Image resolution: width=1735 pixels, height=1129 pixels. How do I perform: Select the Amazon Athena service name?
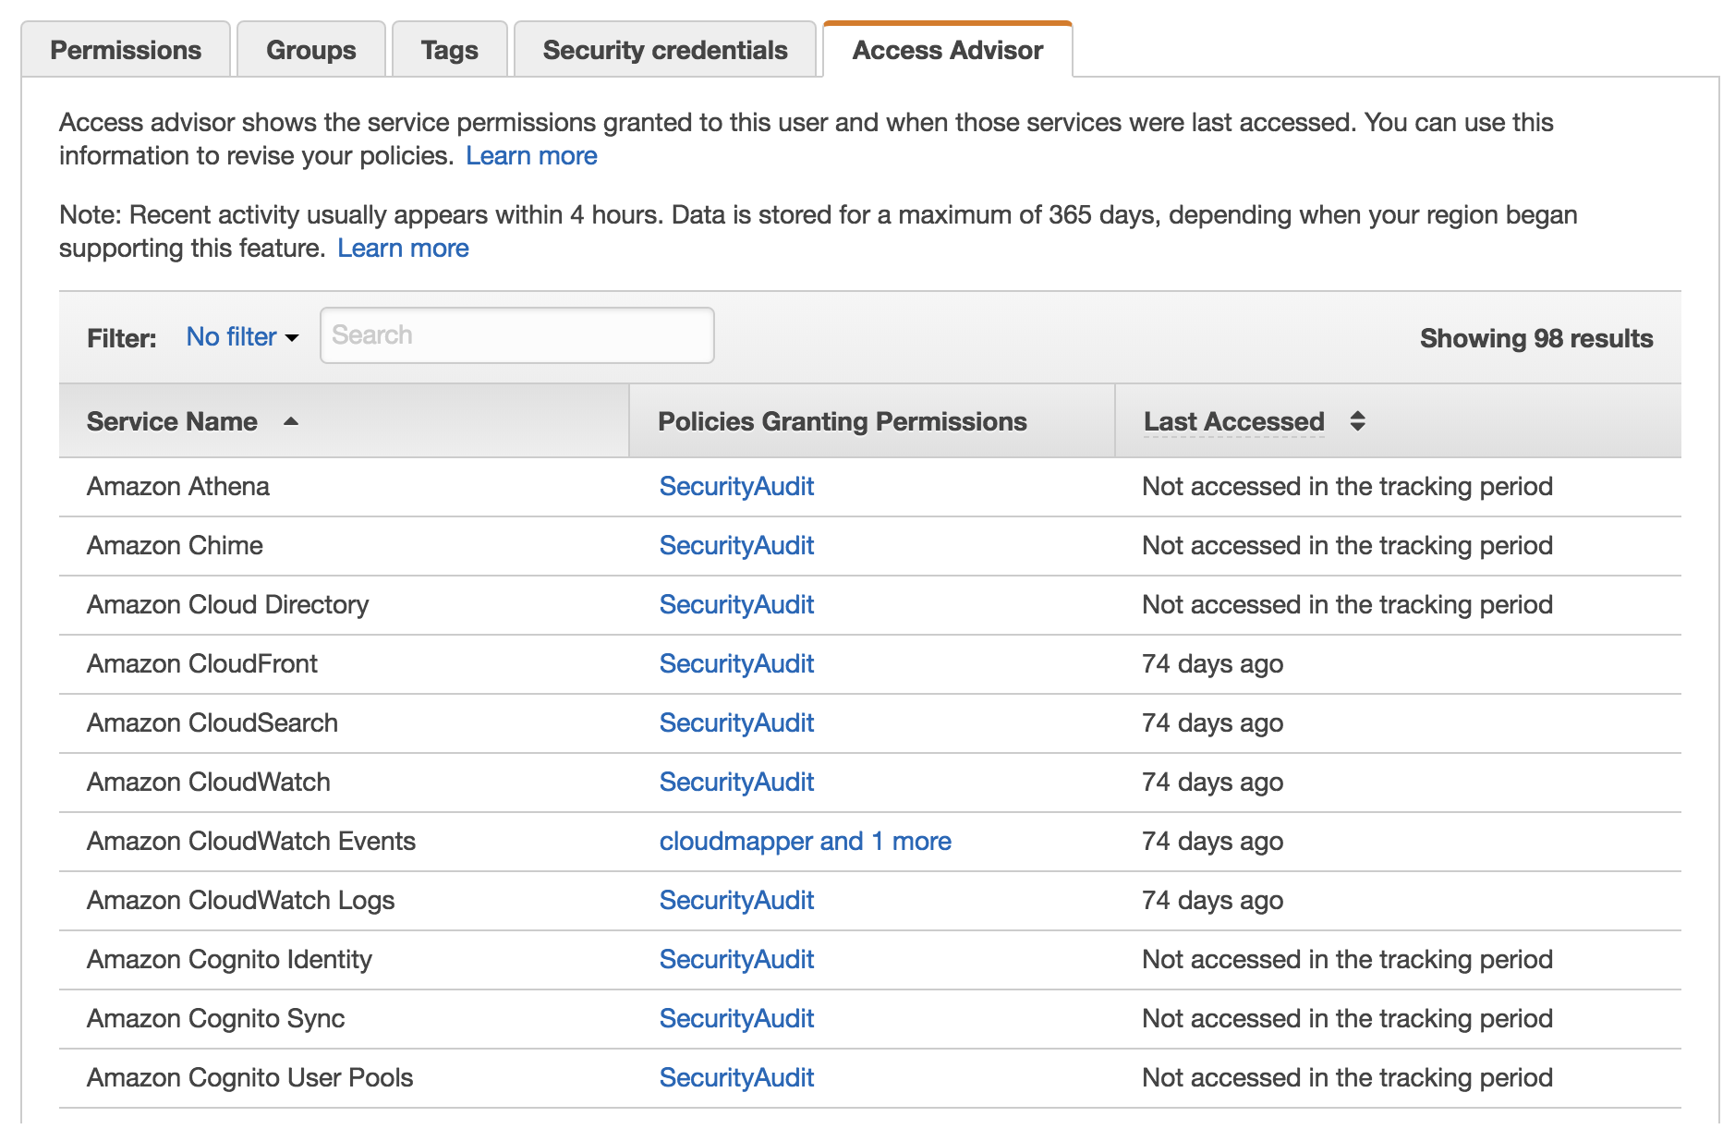[178, 487]
